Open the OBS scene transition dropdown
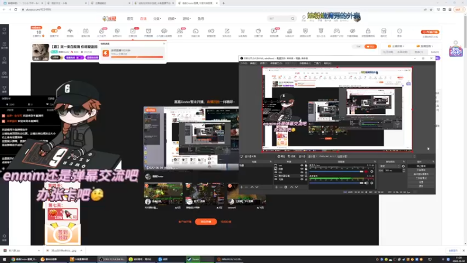The width and height of the screenshot is (467, 263). [389, 166]
